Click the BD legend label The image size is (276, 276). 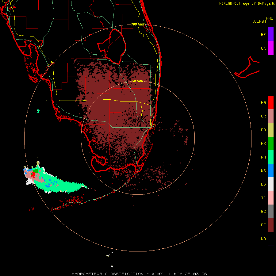pyautogui.click(x=263, y=130)
